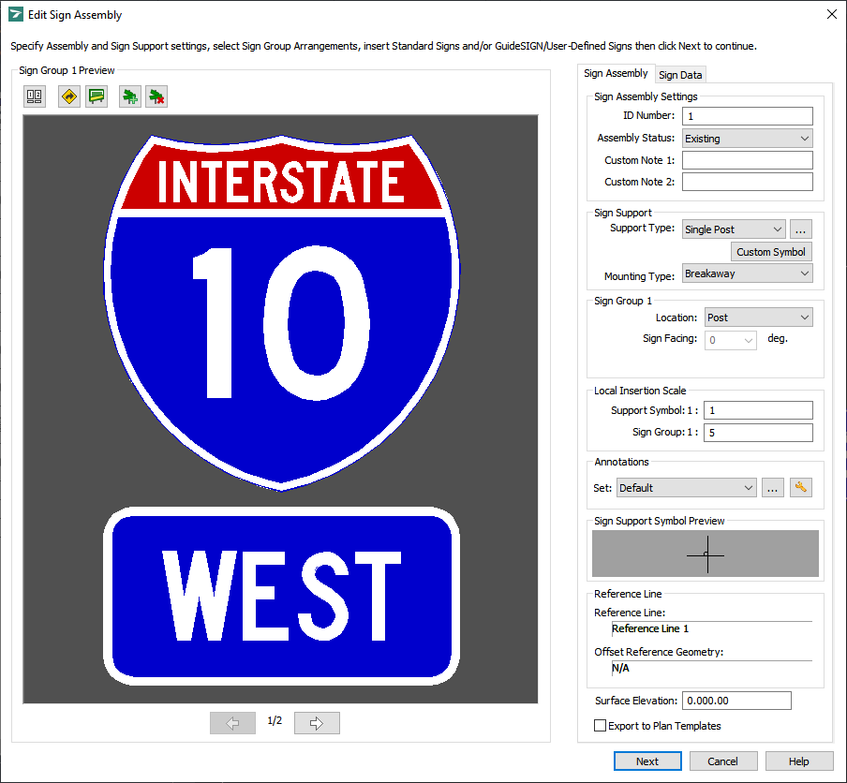Go to previous sign preview arrow
The height and width of the screenshot is (783, 847).
(232, 723)
